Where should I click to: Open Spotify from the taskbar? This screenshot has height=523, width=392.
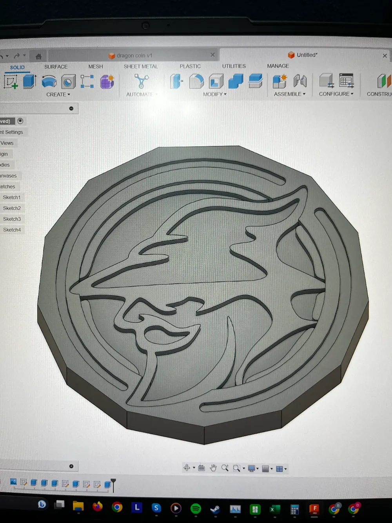[195, 508]
